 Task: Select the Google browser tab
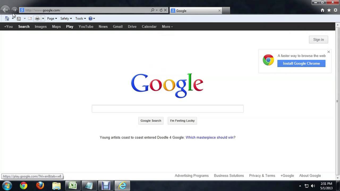tap(196, 11)
